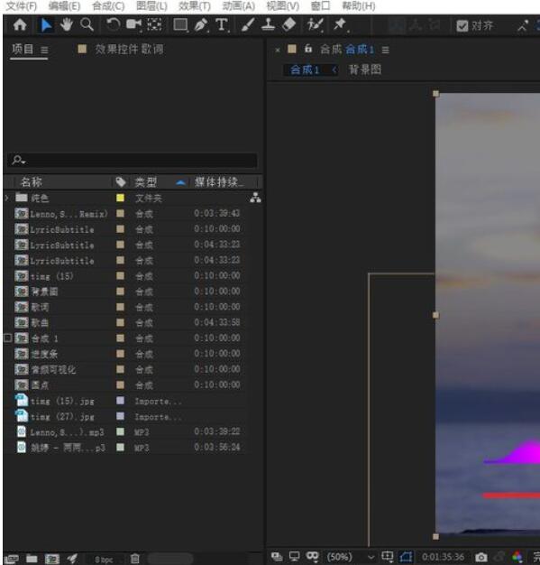
Task: Select the Type text tool
Action: click(x=222, y=25)
